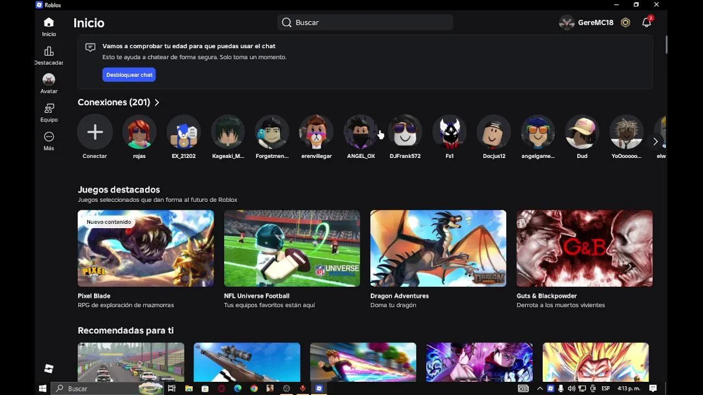Open File Explorer from taskbar

coord(189,388)
